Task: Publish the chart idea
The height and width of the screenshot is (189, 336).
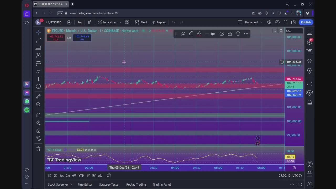Action: (x=306, y=22)
